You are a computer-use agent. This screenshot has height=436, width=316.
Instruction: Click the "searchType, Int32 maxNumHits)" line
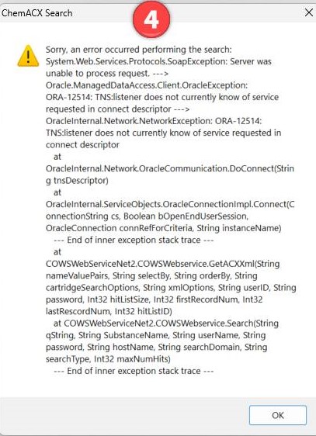[x=108, y=359]
